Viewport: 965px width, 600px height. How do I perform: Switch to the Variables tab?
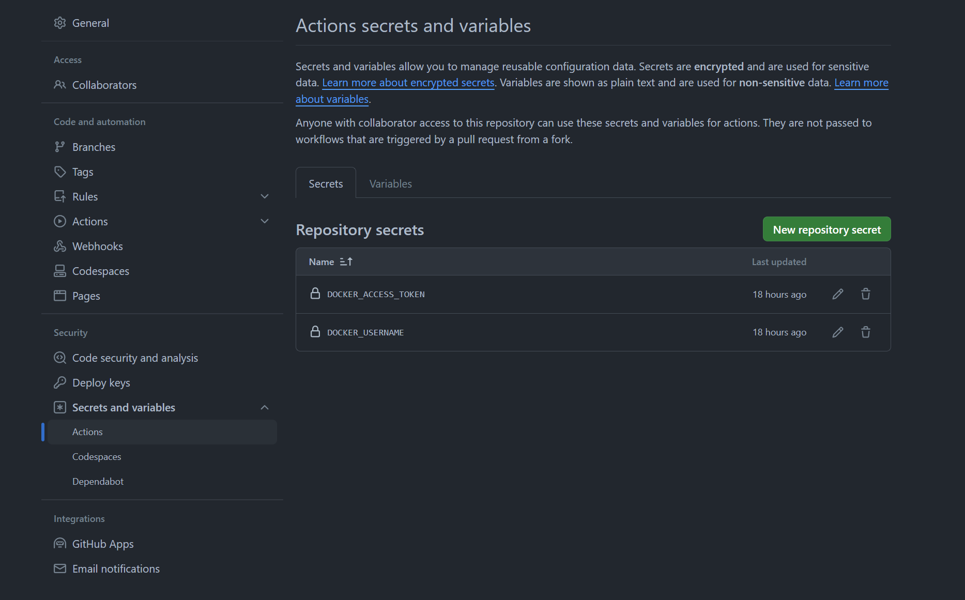click(x=391, y=183)
